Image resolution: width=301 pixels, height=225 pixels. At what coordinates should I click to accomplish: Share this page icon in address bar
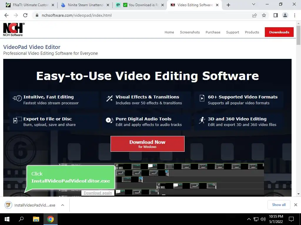tap(255, 15)
